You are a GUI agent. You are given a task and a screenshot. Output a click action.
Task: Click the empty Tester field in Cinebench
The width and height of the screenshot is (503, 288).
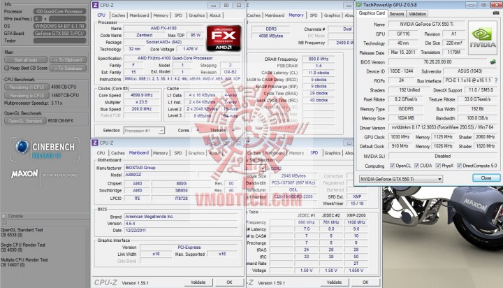click(x=59, y=41)
